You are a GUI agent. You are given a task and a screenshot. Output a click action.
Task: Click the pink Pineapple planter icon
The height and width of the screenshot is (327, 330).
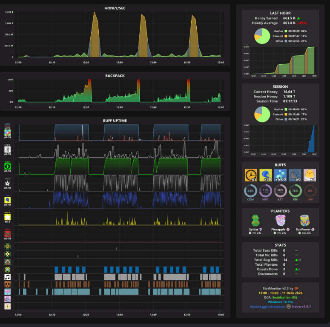(280, 220)
